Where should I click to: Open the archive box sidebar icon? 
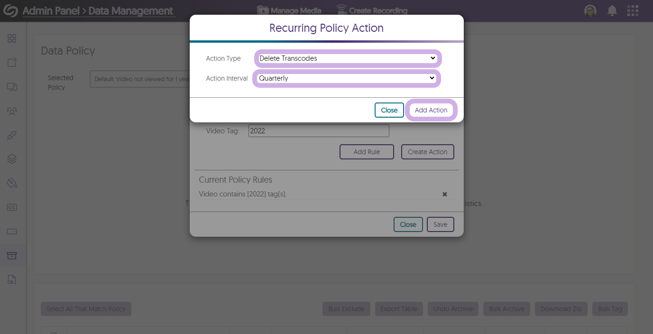coord(12,256)
